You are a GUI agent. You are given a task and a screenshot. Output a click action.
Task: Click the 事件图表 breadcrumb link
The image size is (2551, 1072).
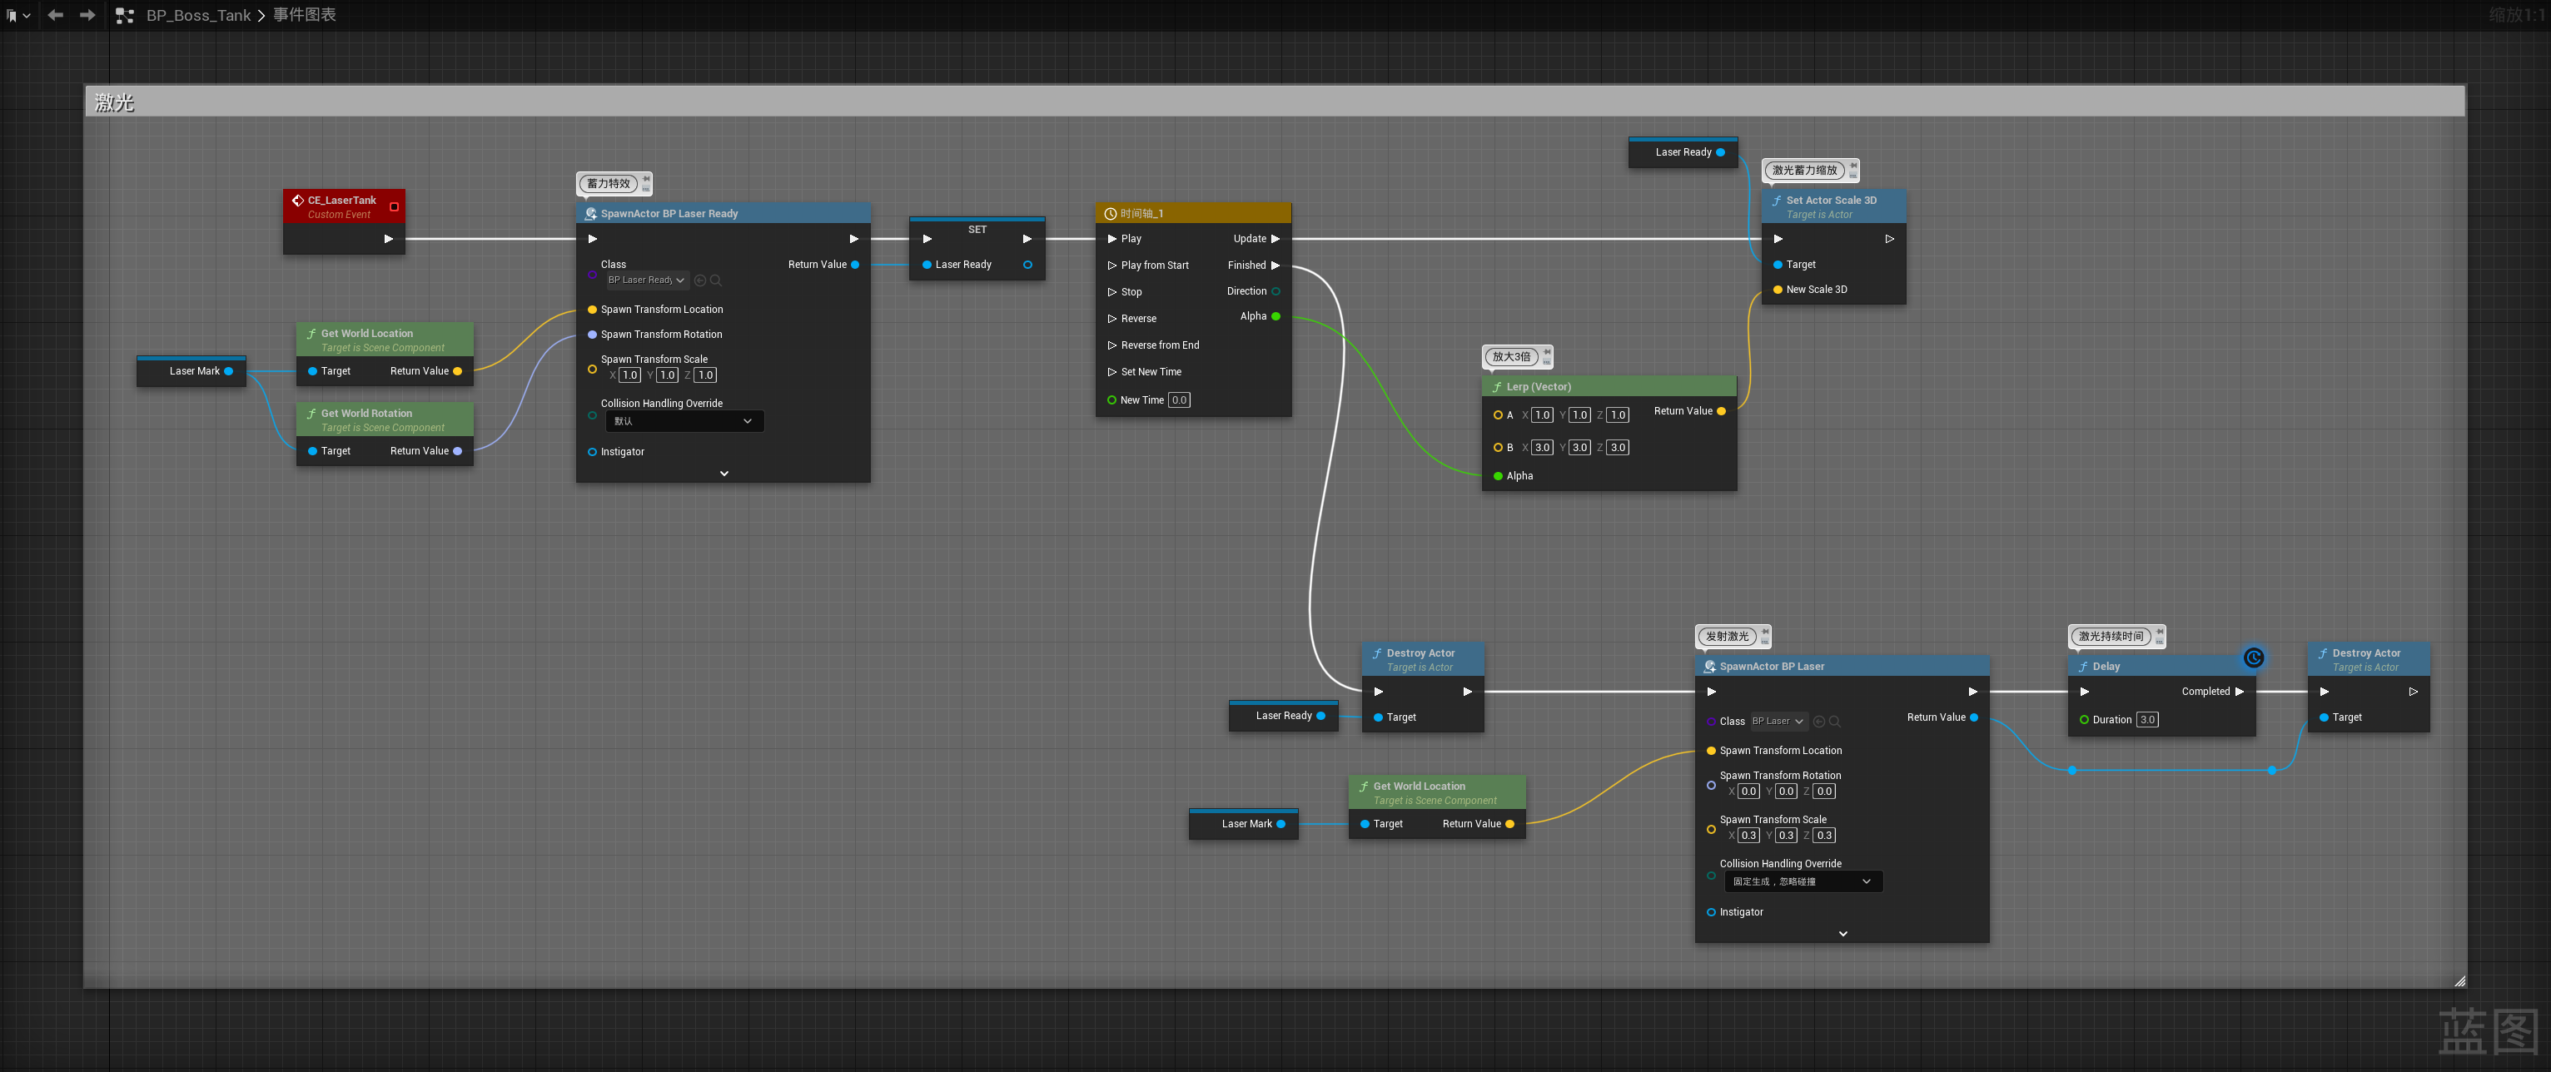point(304,15)
